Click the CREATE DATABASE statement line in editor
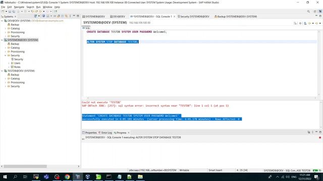 [x=127, y=32]
